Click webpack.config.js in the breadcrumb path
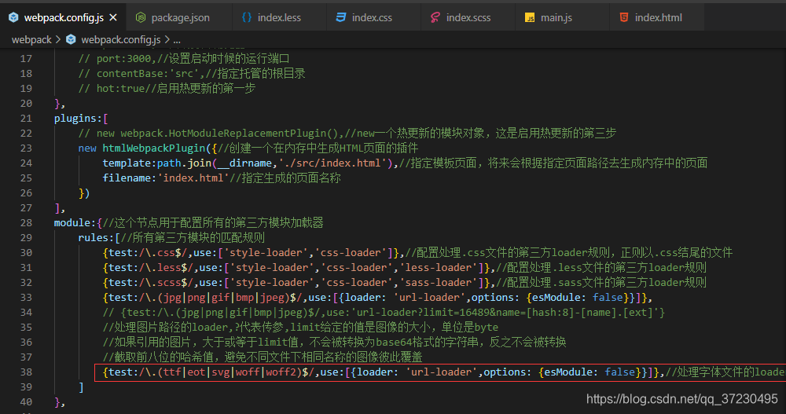Viewport: 786px width, 414px height. (121, 39)
